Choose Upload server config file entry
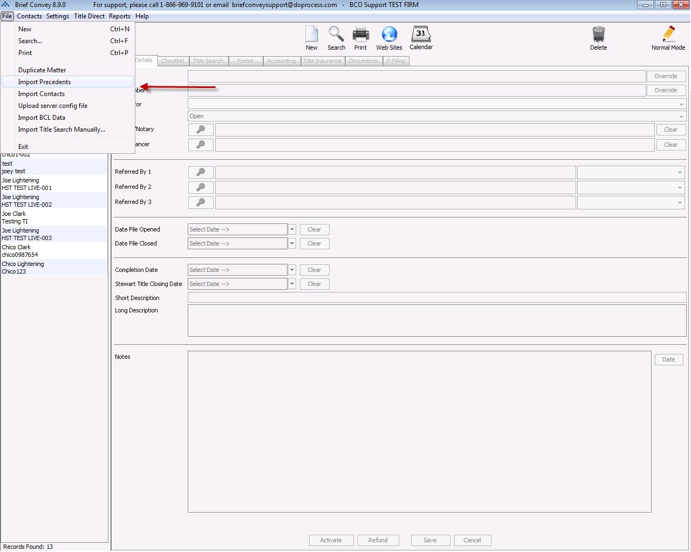 pyautogui.click(x=67, y=106)
